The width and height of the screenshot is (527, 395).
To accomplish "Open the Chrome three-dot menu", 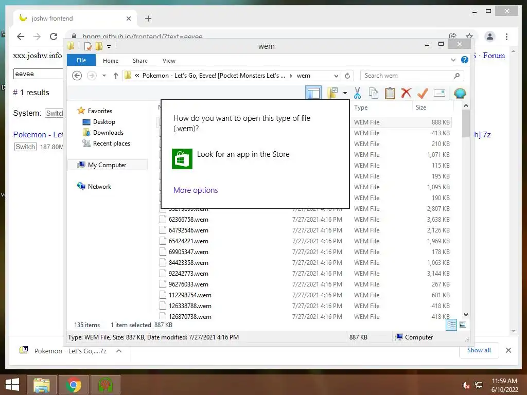I will tap(506, 37).
